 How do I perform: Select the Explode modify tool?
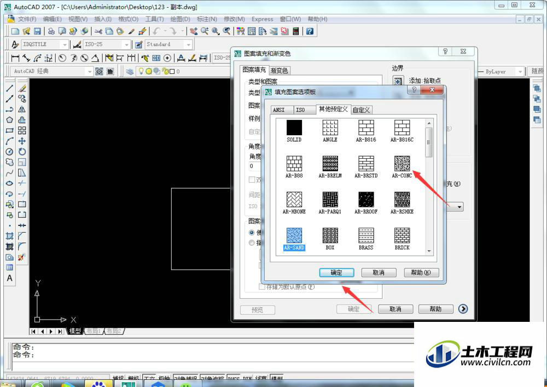pos(22,257)
